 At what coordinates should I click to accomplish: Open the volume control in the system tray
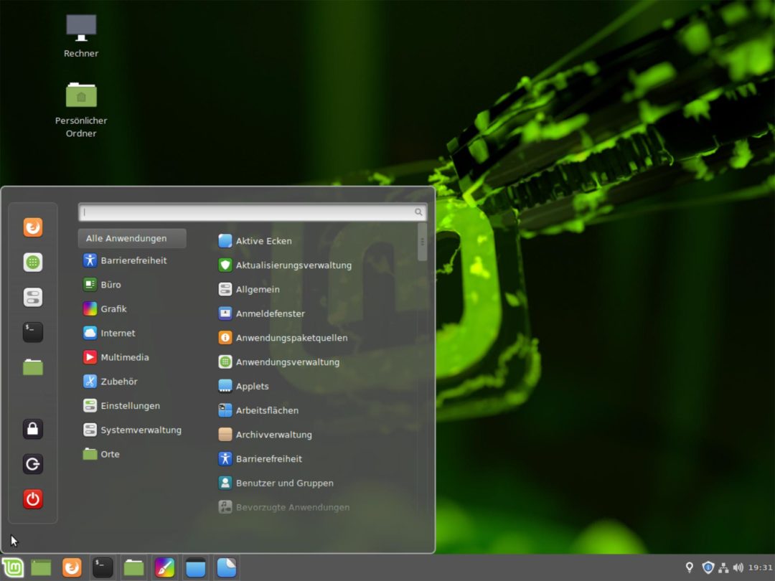(739, 567)
